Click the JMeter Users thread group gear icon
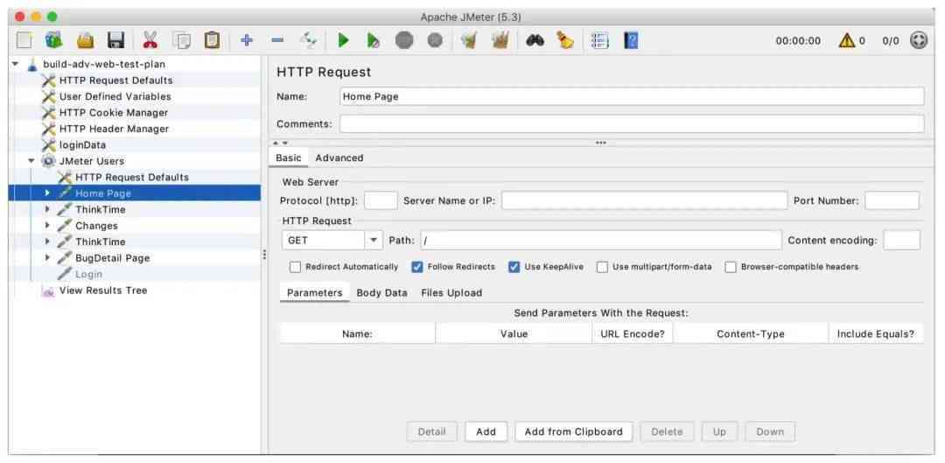Screen dimensions: 945x463 49,161
